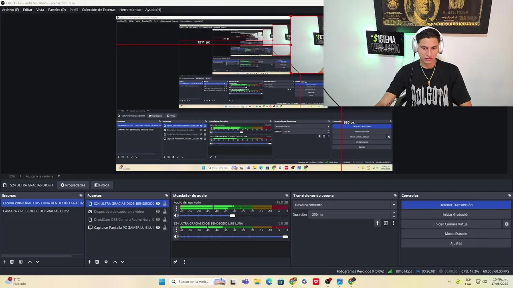513x288 pixels.
Task: Open the Vista menu
Action: pos(40,10)
